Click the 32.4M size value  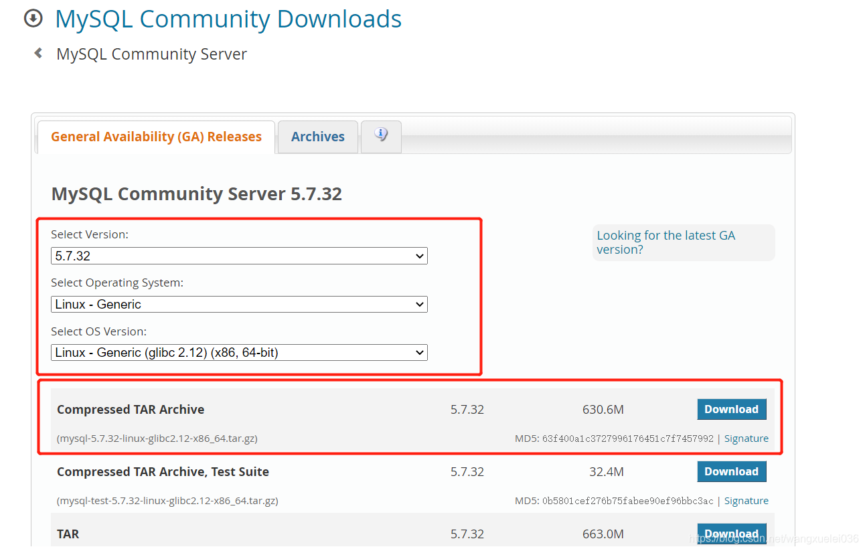click(x=607, y=471)
